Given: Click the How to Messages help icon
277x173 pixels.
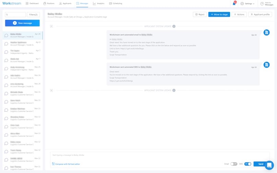Looking at the screenshot, I should click(x=262, y=3).
